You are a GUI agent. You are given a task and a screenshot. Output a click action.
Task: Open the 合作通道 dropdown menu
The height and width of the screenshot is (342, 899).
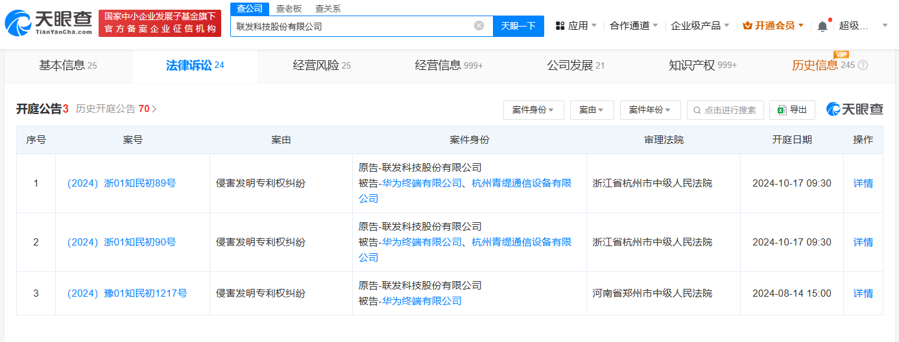634,26
